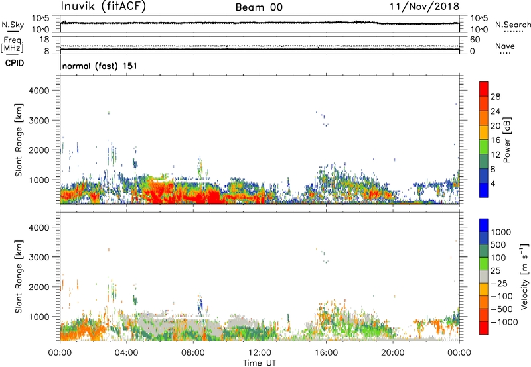Image resolution: width=531 pixels, height=367 pixels.
Task: Click the "4000" tick on power panel
Action: click(x=39, y=91)
